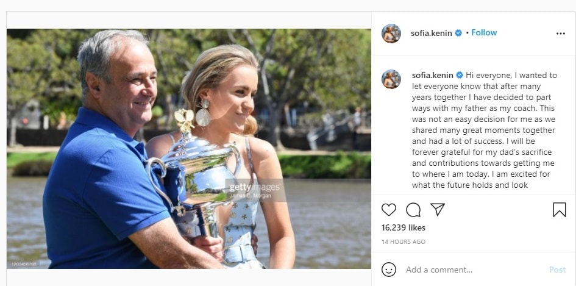
Task: Click the getty images watermark on photo
Action: click(255, 190)
